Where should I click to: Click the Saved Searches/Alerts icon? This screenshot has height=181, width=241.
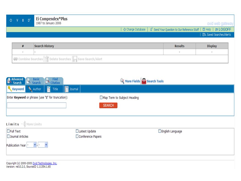pos(204,35)
